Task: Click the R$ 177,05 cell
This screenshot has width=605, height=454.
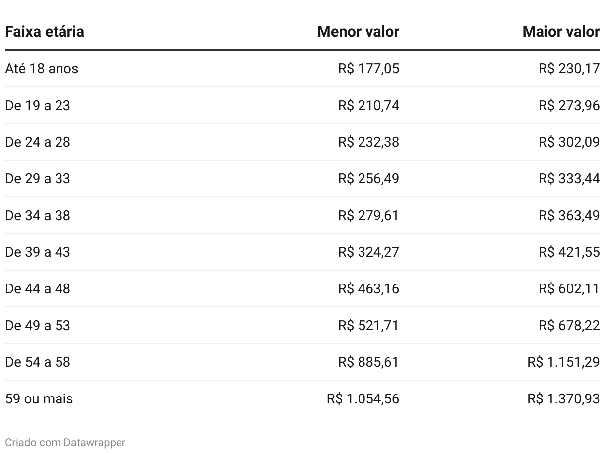Action: pos(368,68)
